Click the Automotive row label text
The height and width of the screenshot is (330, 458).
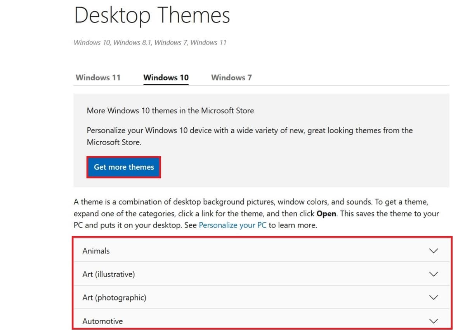pos(102,321)
